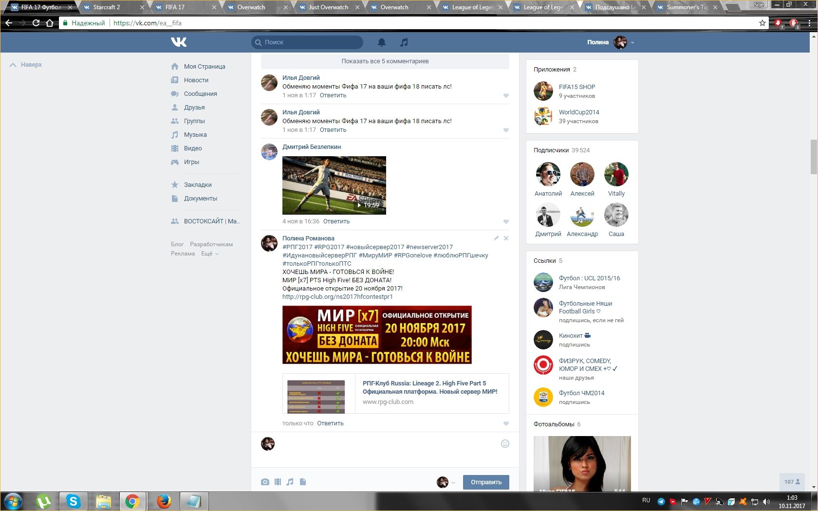Viewport: 818px width, 511px height.
Task: Open the Игры sidebar item
Action: coord(191,162)
